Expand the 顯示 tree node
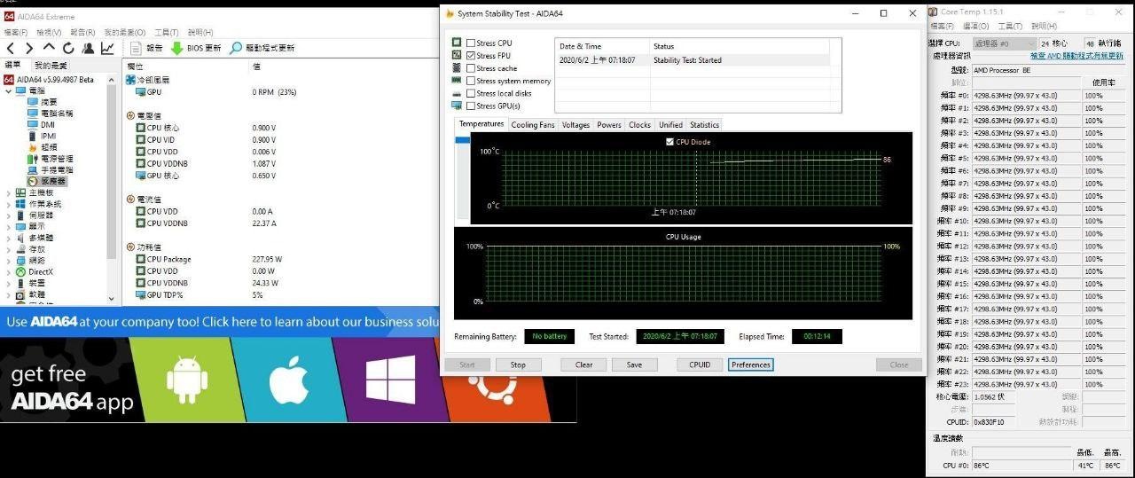The image size is (1135, 478). click(9, 226)
